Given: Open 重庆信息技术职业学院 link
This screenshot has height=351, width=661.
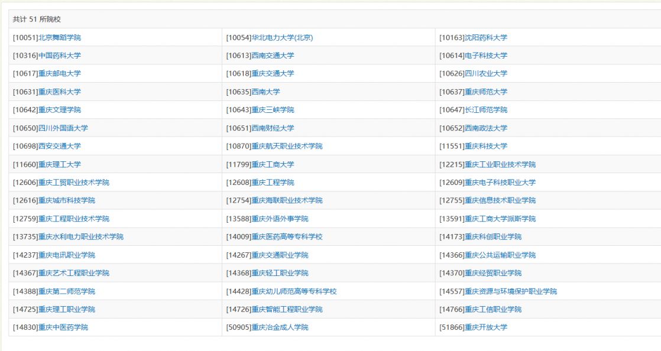Looking at the screenshot, I should (500, 200).
